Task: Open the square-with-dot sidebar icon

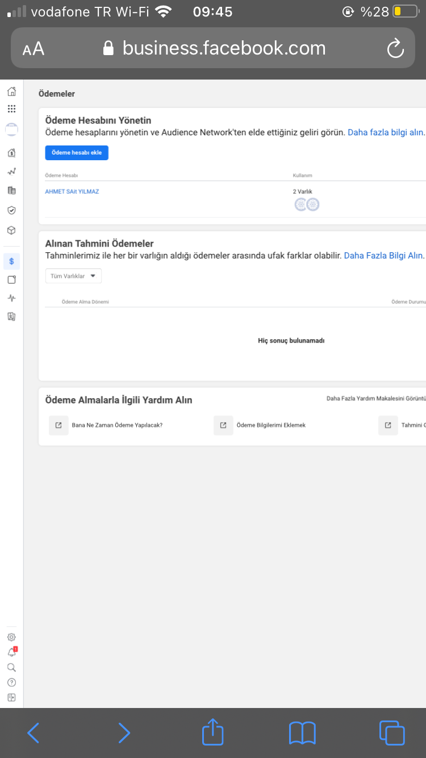Action: pos(11,280)
